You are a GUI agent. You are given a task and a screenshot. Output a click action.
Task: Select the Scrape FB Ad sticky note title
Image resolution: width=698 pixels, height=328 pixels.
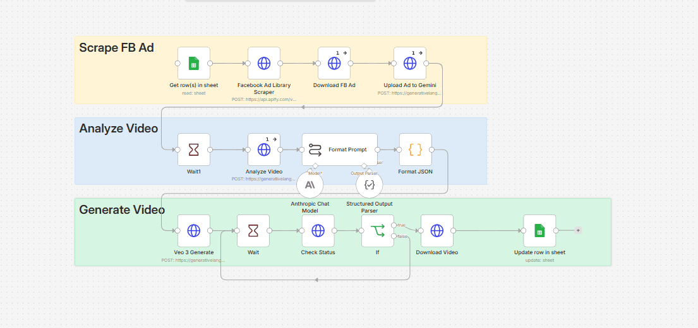point(116,47)
